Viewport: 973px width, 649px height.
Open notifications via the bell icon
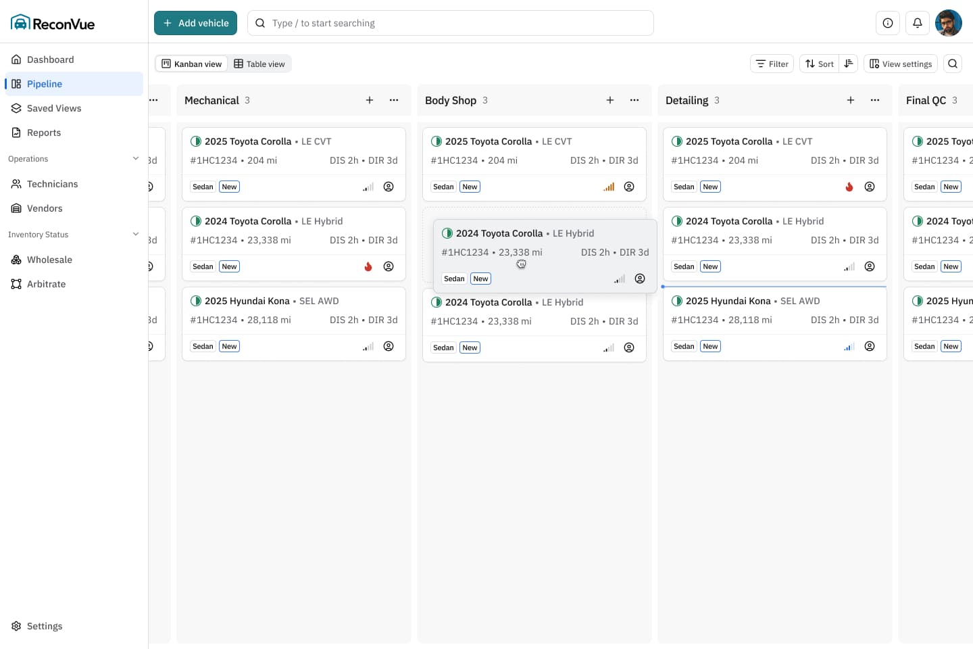tap(917, 22)
